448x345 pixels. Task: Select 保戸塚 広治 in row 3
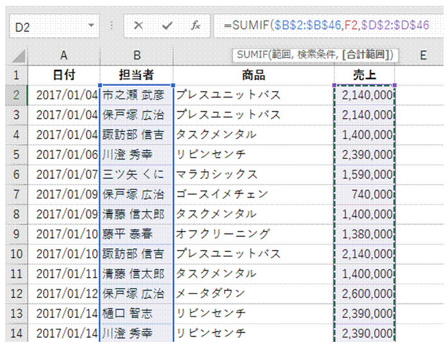tap(137, 115)
